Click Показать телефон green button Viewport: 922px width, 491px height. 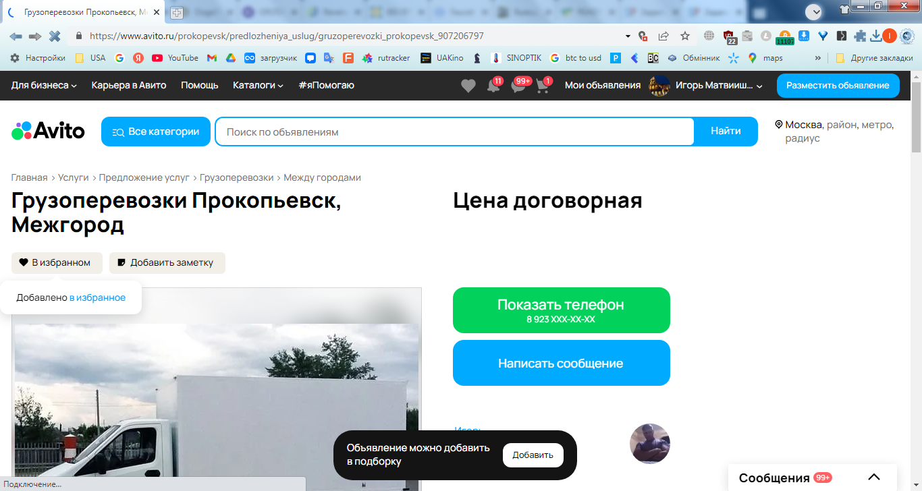(562, 310)
